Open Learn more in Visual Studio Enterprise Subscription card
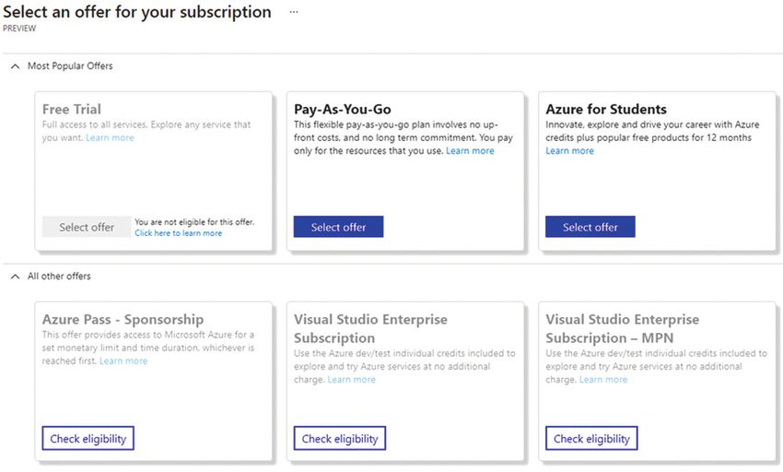This screenshot has height=472, width=783. coord(352,379)
